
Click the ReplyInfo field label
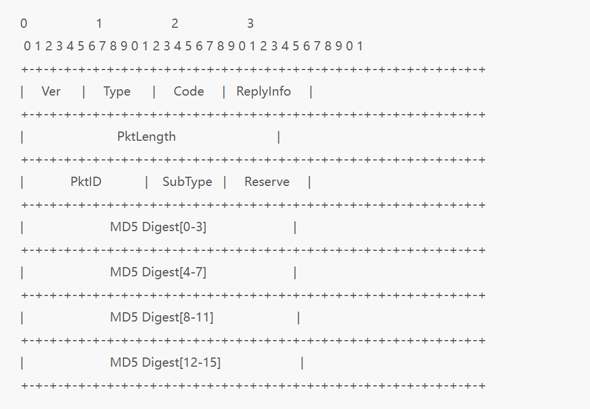click(x=263, y=92)
